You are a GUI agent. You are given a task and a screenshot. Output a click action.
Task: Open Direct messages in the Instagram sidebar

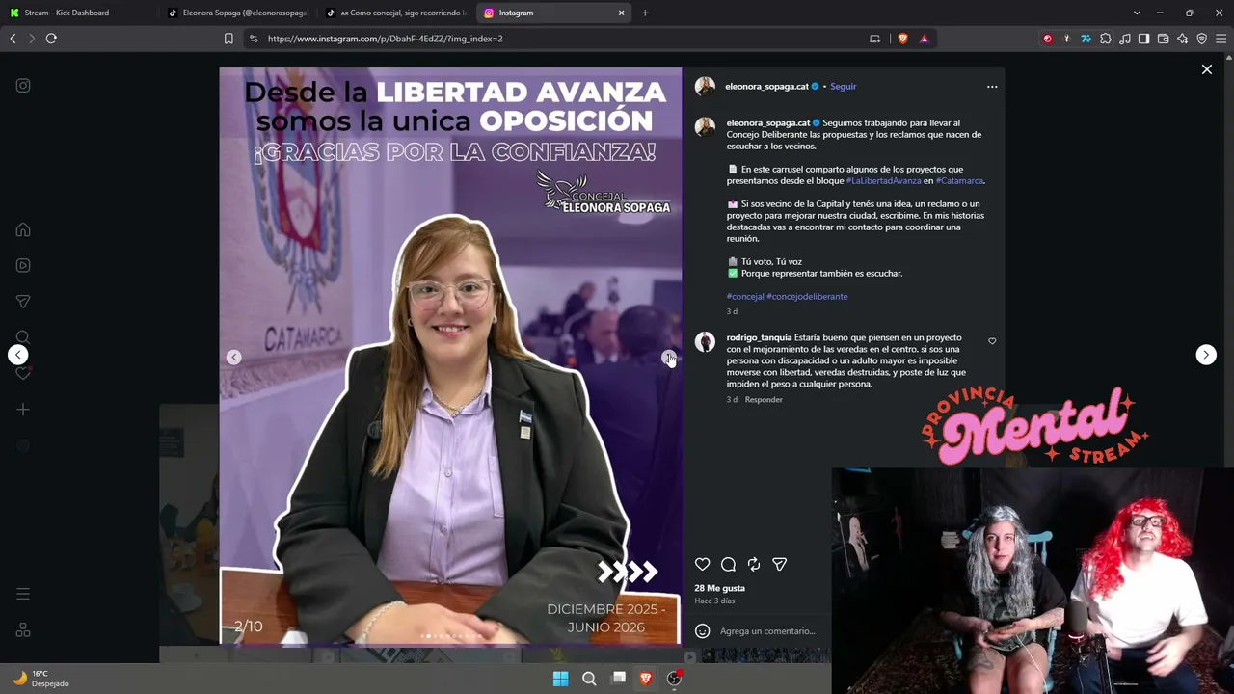point(23,302)
